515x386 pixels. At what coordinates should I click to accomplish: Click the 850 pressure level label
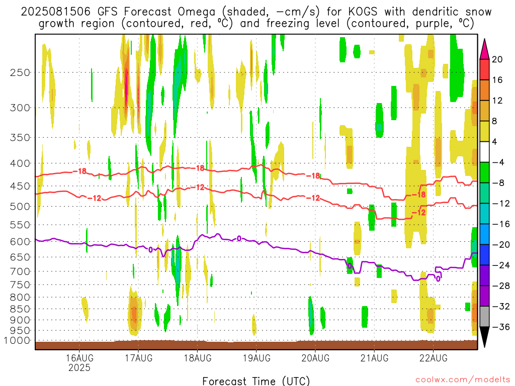coord(20,309)
